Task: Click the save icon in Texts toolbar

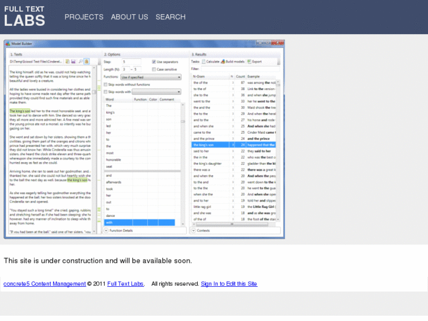Action: (x=74, y=61)
